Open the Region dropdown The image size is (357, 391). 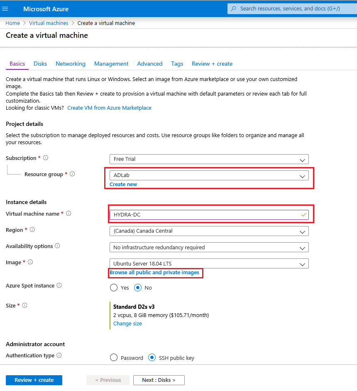(x=209, y=231)
